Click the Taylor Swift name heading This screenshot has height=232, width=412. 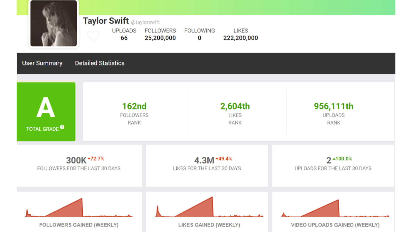coord(106,21)
